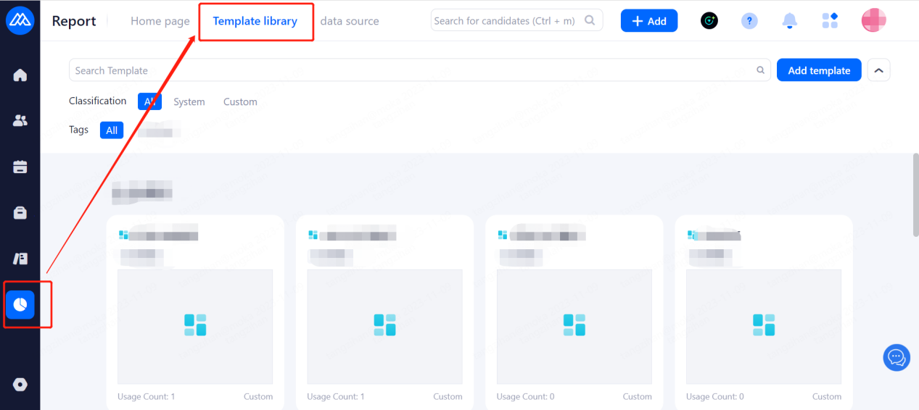Viewport: 919px width, 410px height.
Task: Collapse the filter panel with chevron
Action: point(878,70)
